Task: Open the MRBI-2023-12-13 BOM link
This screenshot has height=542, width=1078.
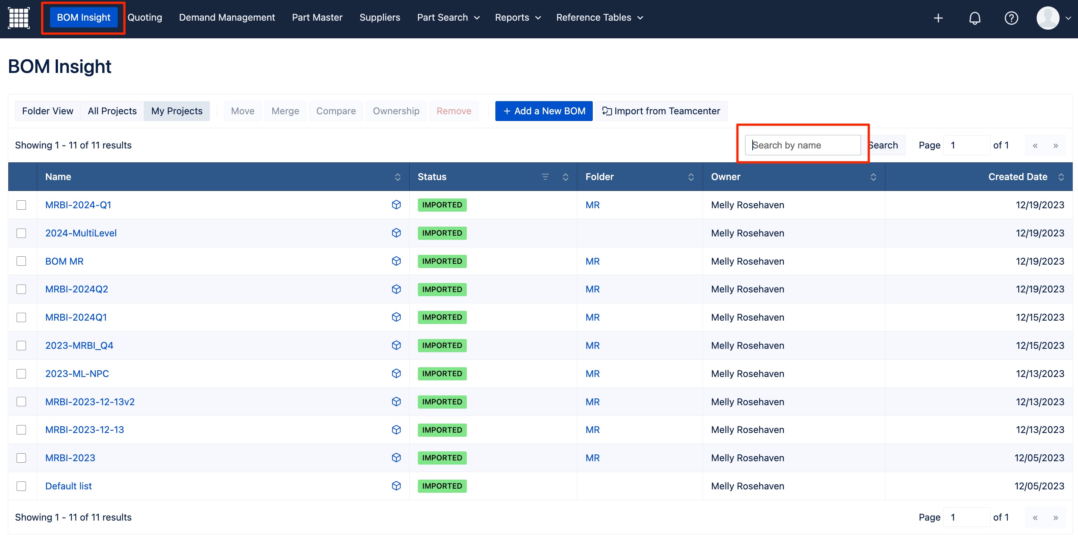Action: tap(85, 430)
